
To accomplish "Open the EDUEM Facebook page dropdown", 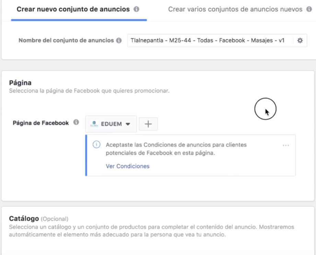I will point(111,124).
